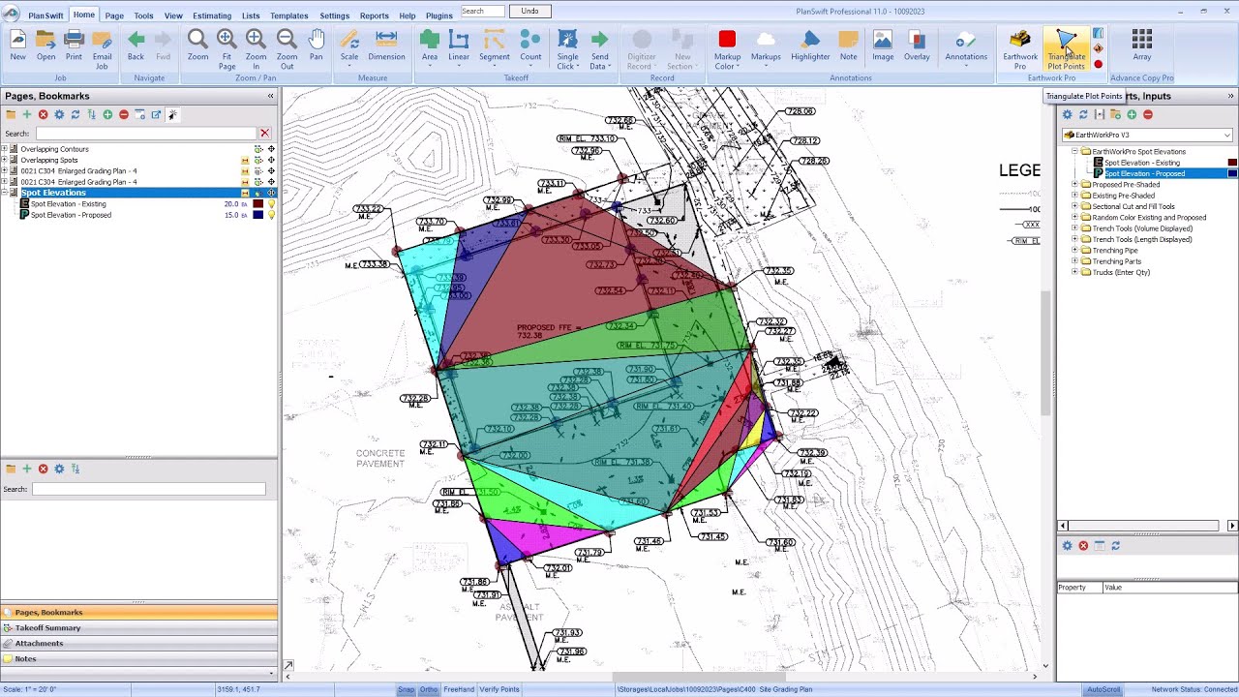This screenshot has height=697, width=1239.
Task: Open the EarthWorkPro V3 template dropdown
Action: pyautogui.click(x=1227, y=136)
